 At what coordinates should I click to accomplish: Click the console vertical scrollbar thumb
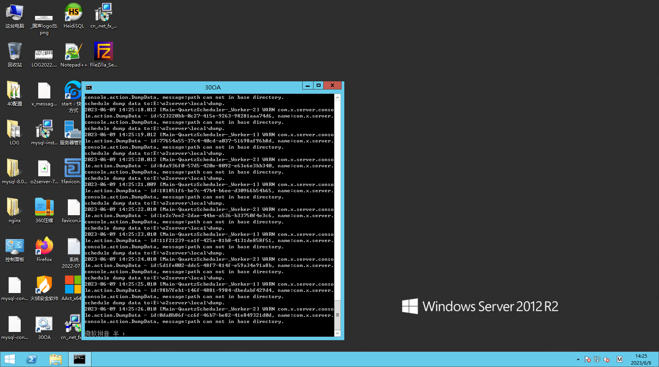(338, 315)
